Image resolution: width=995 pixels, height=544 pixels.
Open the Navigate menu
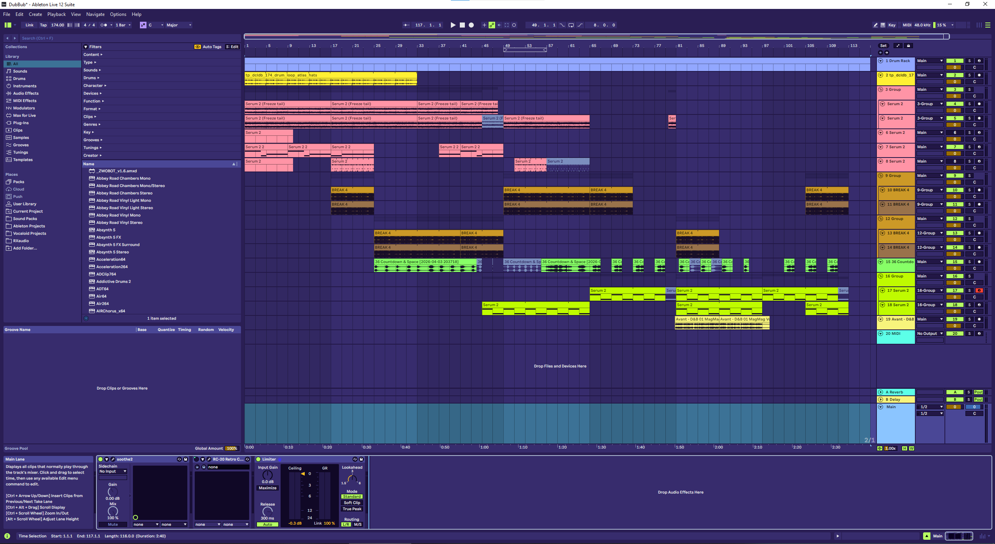(x=95, y=14)
